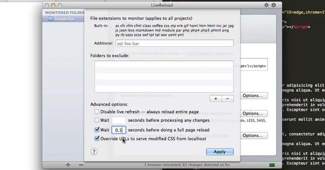This screenshot has width=325, height=170.
Task: Click the full page reload seconds field
Action: tap(119, 130)
